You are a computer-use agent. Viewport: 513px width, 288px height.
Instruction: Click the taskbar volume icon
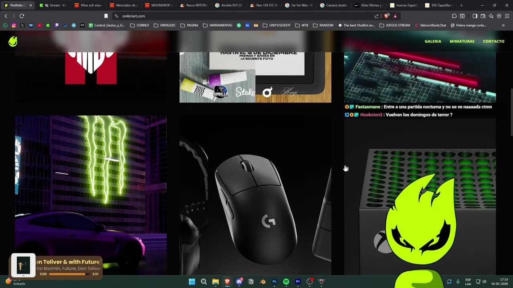[484, 282]
